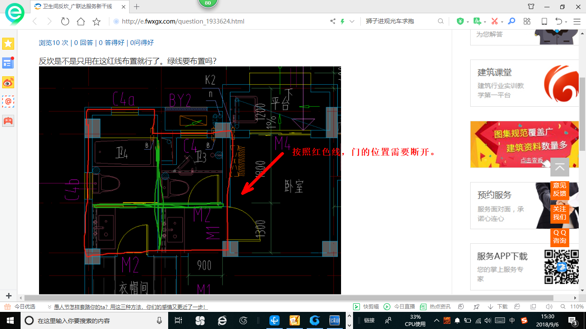Open the skin wardrobe icon in title bar
Image resolution: width=586 pixels, height=329 pixels.
pos(531,6)
